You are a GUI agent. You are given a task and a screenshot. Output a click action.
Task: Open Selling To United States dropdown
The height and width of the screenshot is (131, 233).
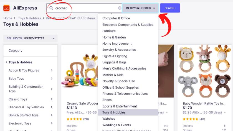30,38
